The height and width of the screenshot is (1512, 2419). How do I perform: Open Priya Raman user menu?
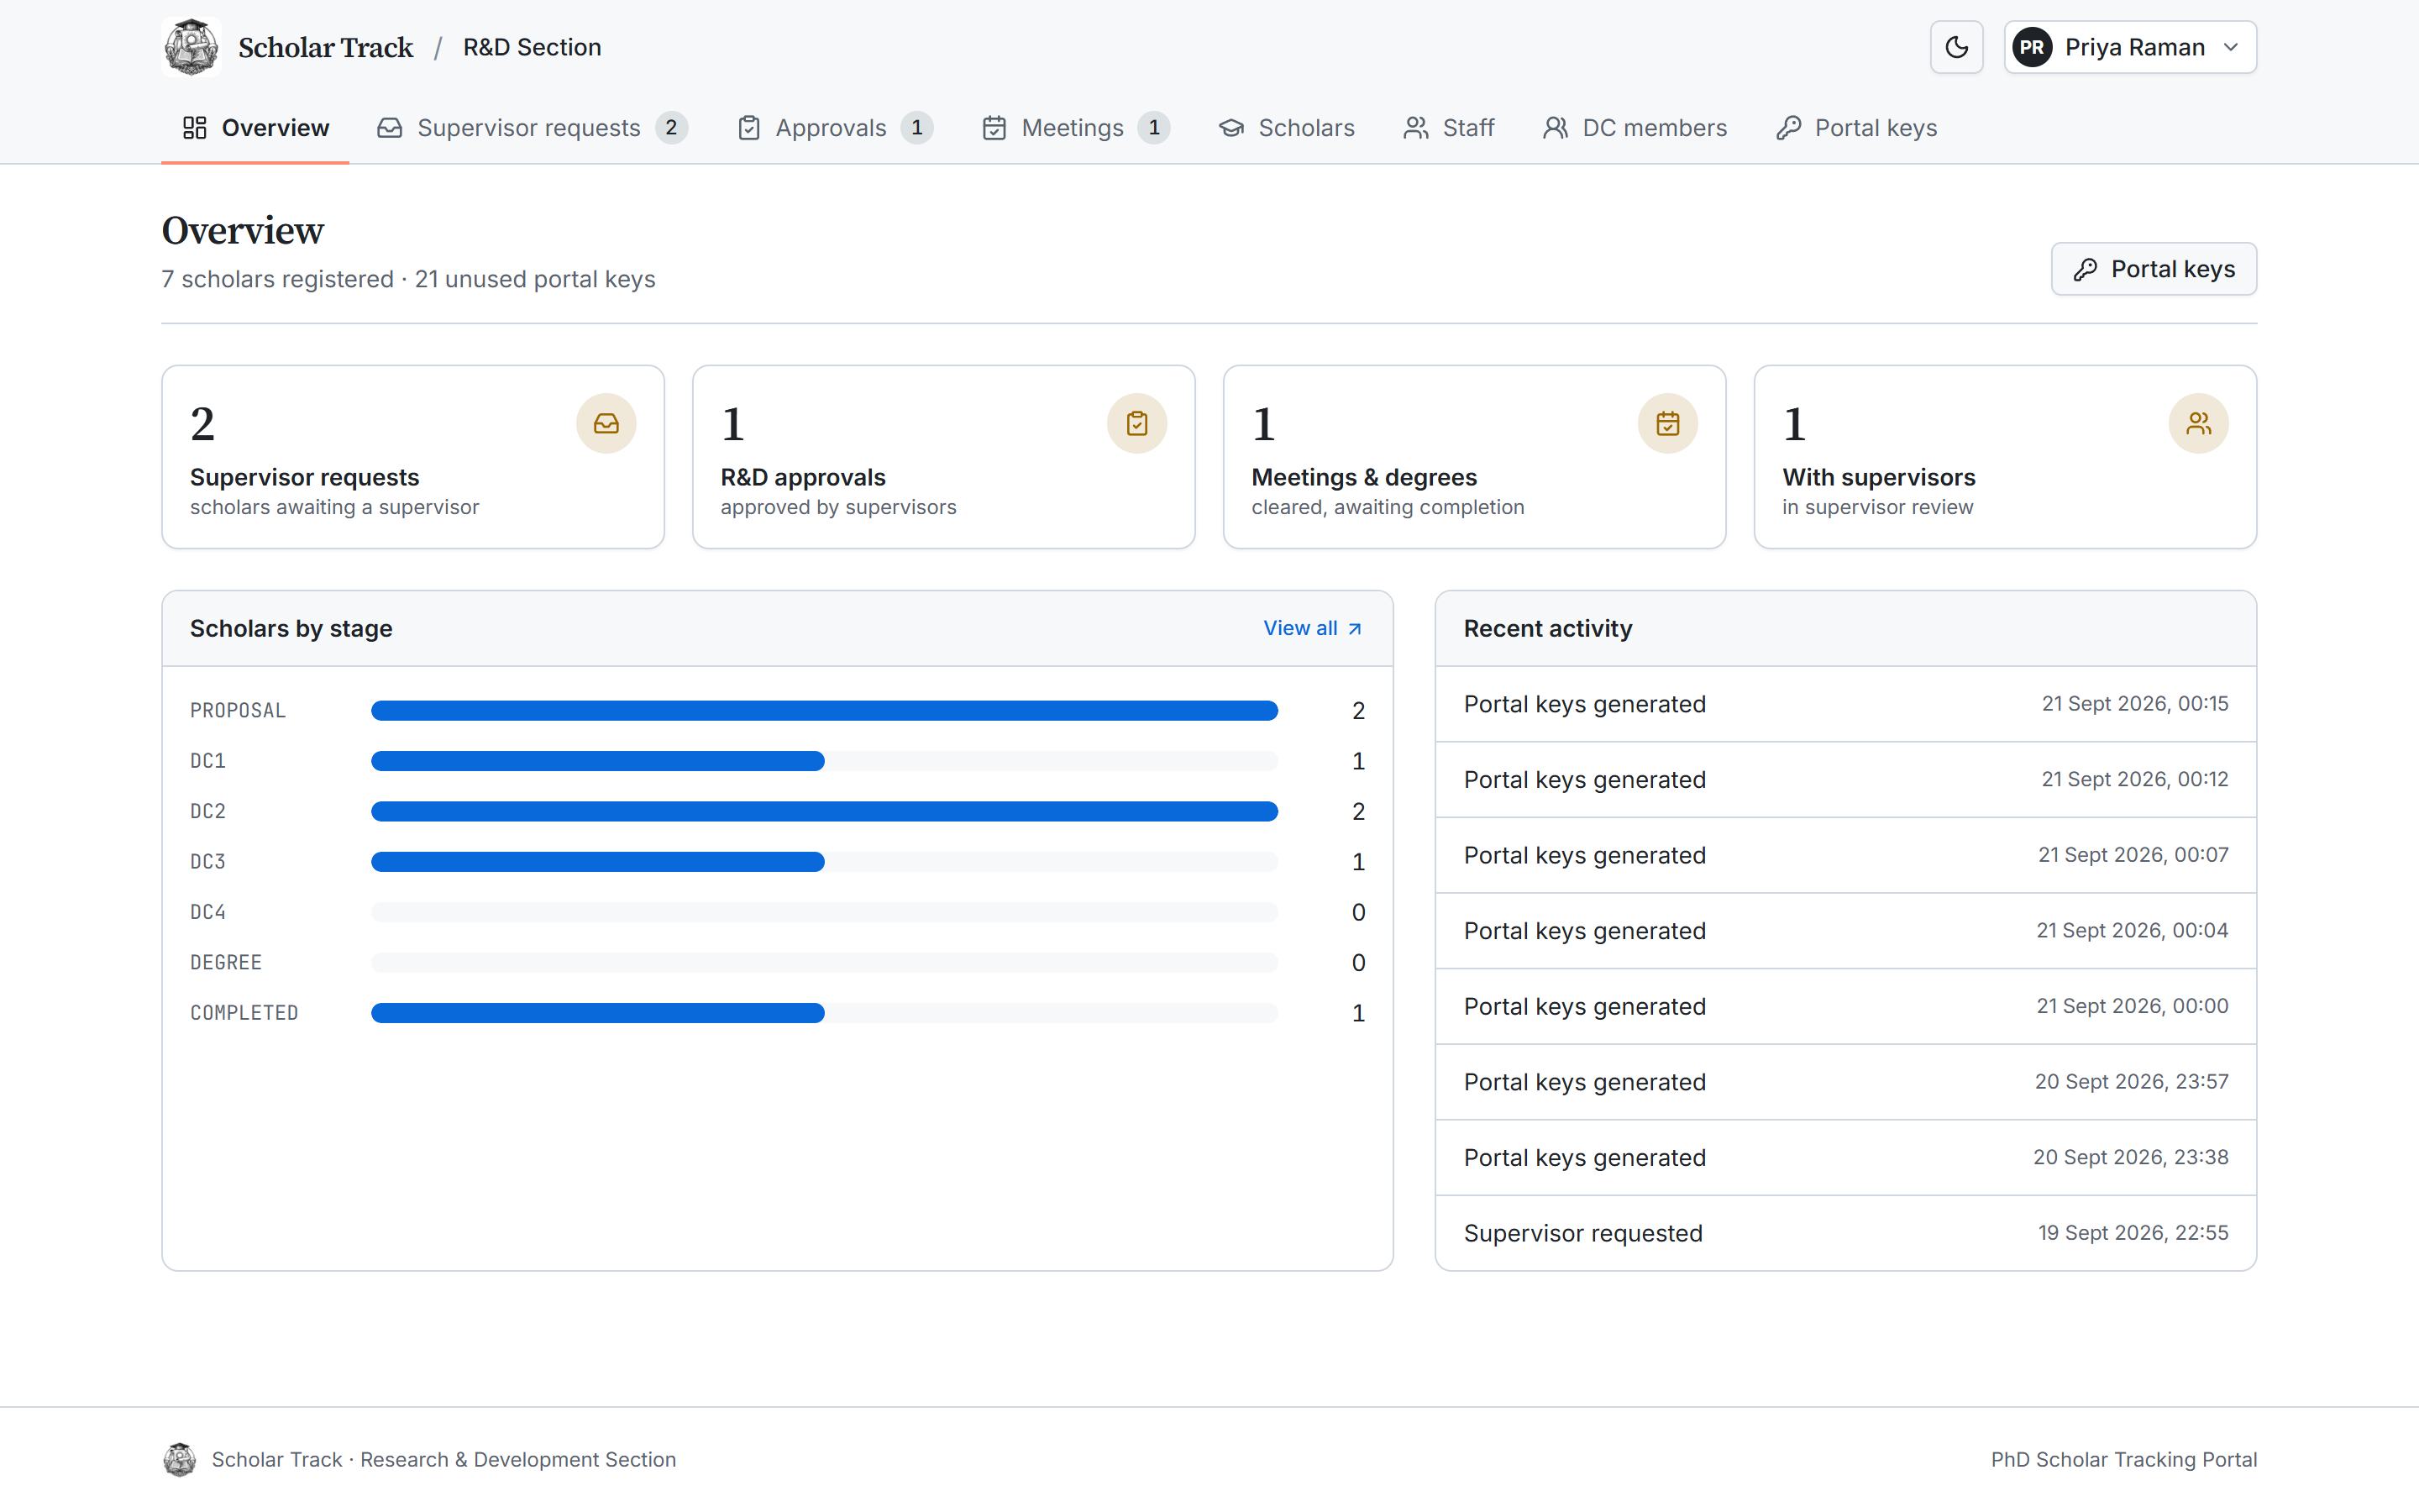tap(2130, 47)
